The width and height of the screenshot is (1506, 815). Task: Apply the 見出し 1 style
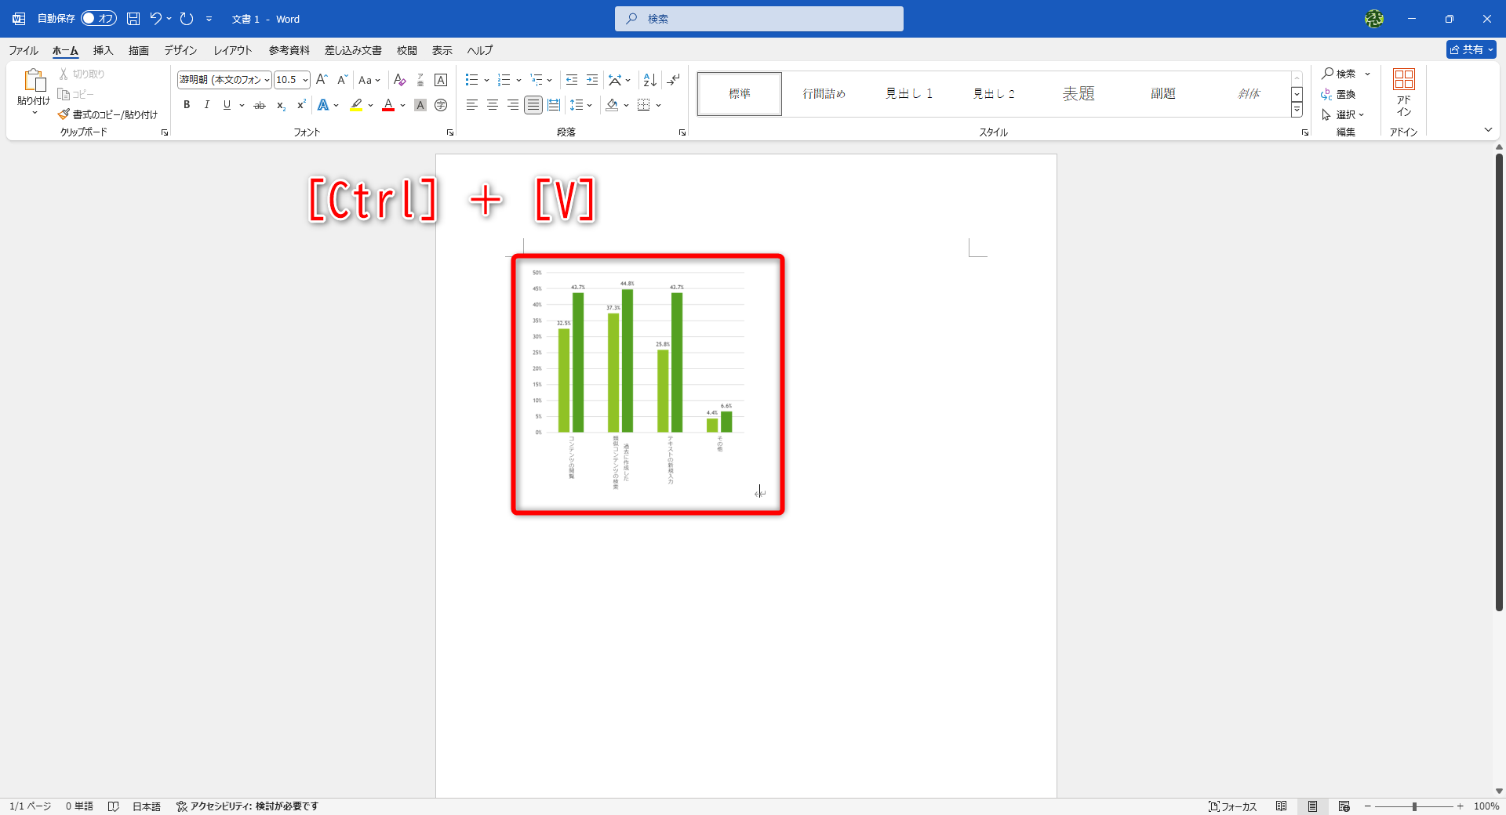(908, 92)
